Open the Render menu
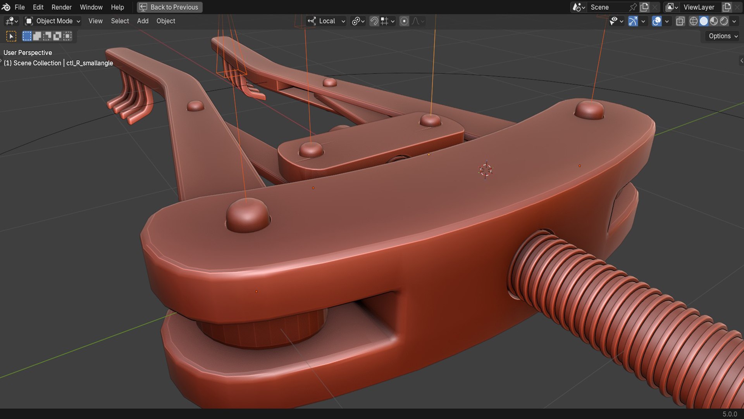The width and height of the screenshot is (744, 419). tap(62, 7)
